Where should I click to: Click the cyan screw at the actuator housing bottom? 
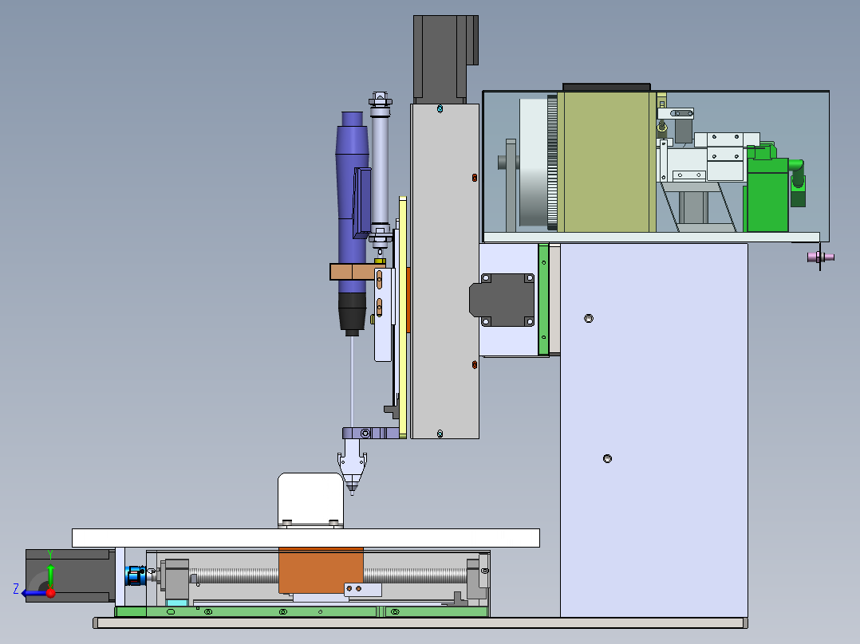click(440, 434)
